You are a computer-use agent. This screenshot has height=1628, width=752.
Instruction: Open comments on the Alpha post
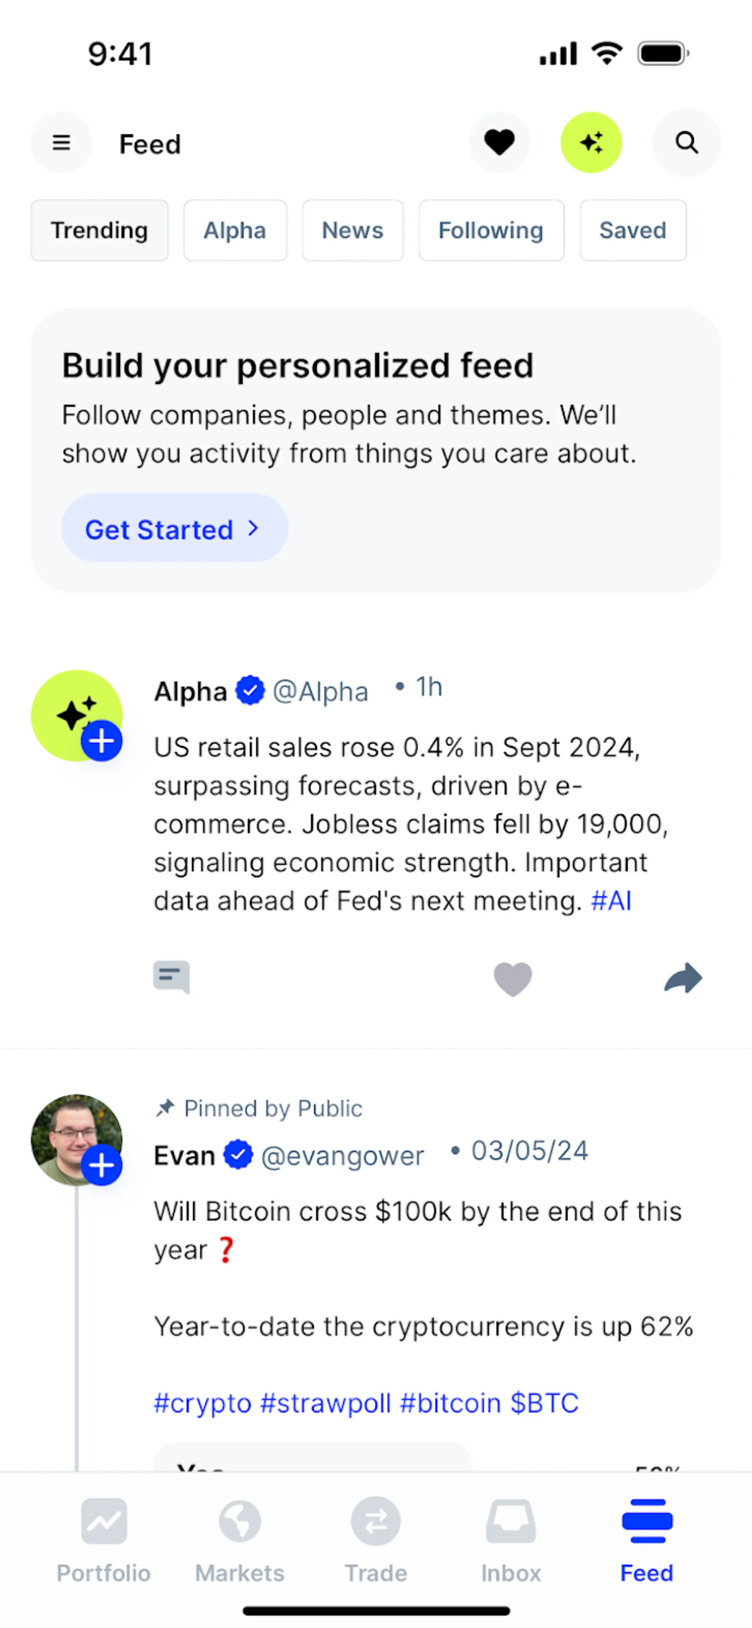click(x=171, y=978)
